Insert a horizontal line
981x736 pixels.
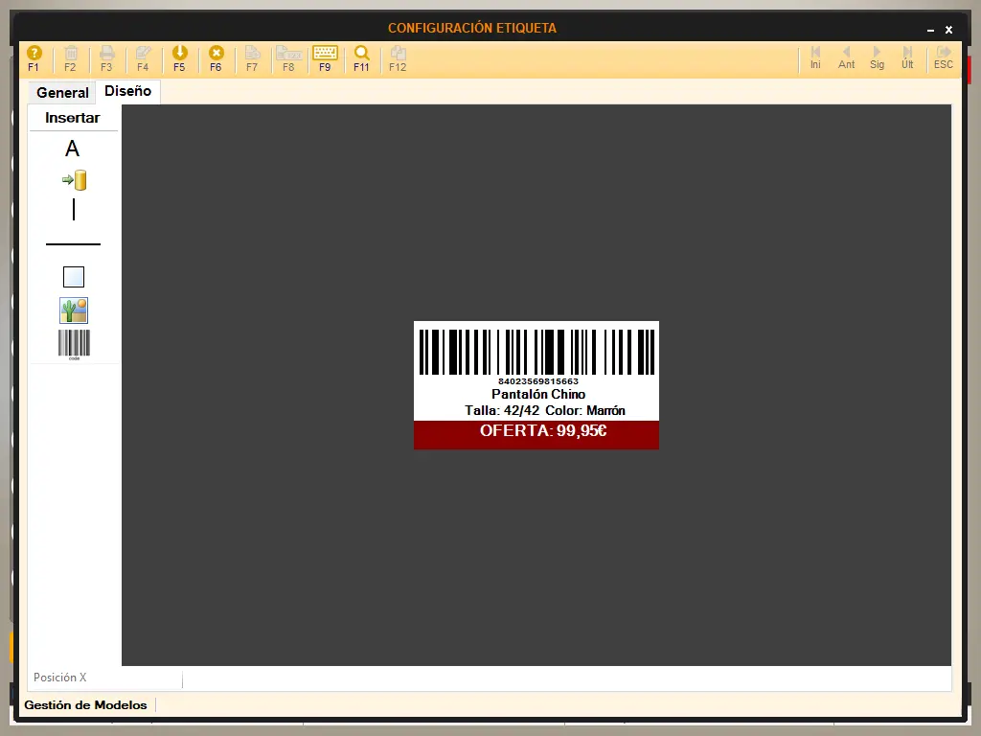coord(73,244)
